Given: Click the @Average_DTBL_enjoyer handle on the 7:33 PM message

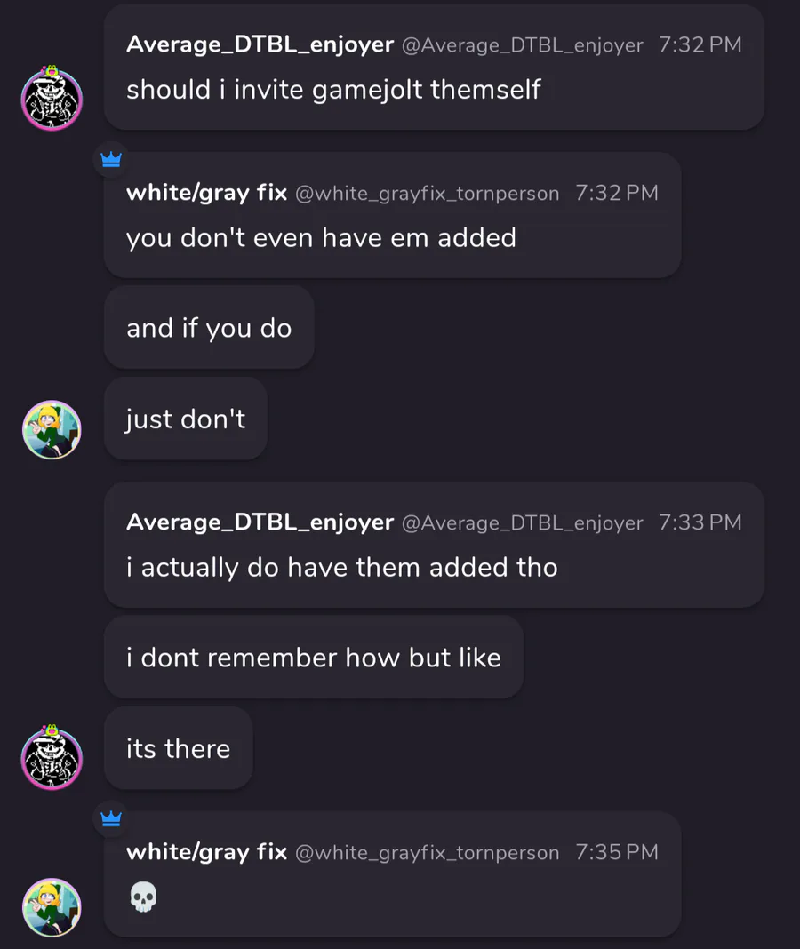Looking at the screenshot, I should coord(522,522).
